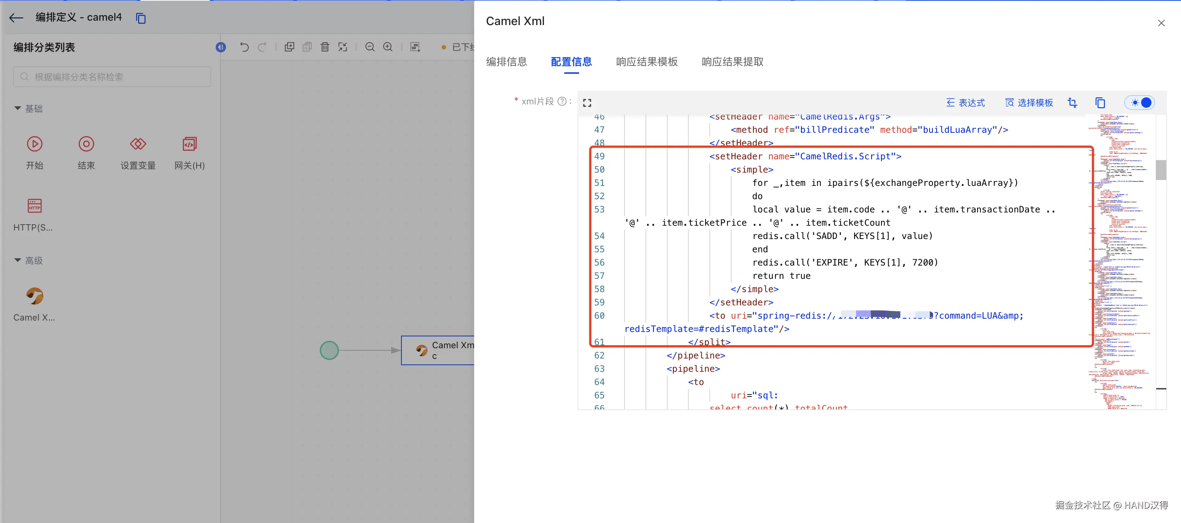Click the zoom in magnifier icon
The width and height of the screenshot is (1181, 523).
388,47
